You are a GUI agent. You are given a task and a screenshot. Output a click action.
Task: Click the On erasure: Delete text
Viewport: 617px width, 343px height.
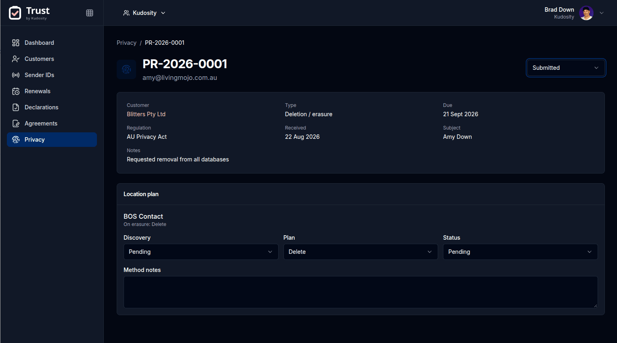[x=145, y=224]
